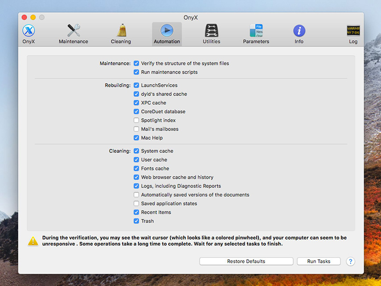Click the Automation play icon
381x286 pixels.
pyautogui.click(x=167, y=31)
